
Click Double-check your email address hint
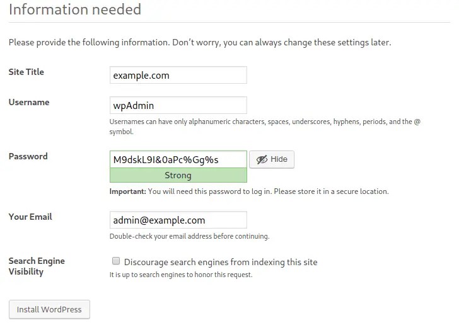click(x=189, y=236)
